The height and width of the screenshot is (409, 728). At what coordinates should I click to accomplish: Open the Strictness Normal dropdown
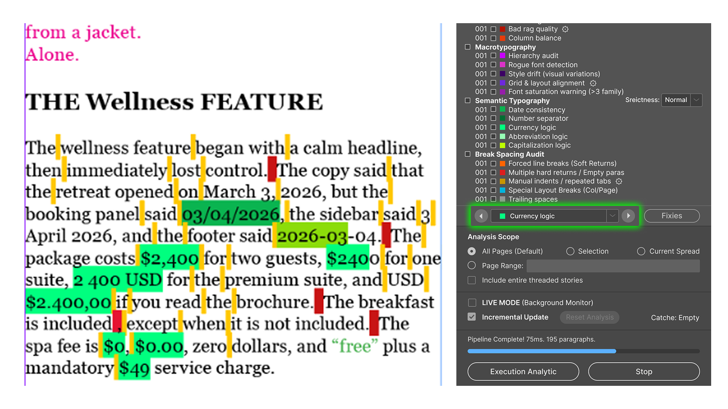(682, 100)
